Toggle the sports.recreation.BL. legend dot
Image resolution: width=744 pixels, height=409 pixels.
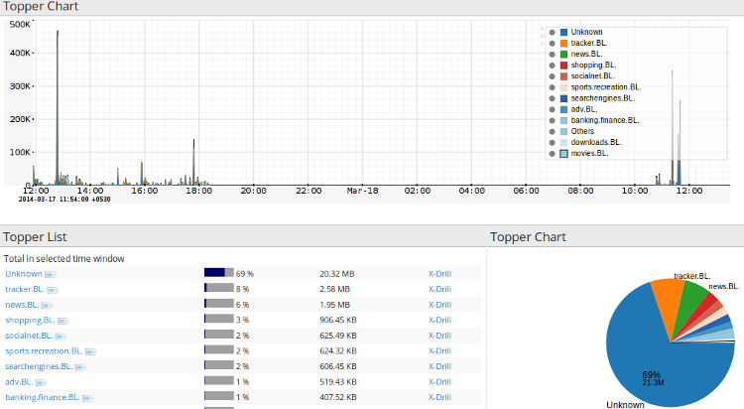(x=552, y=87)
